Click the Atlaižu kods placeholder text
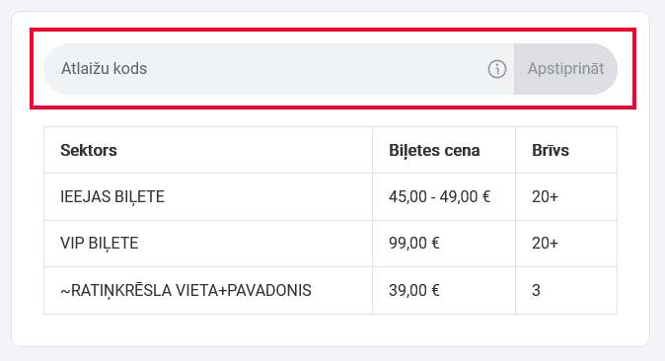 click(104, 69)
